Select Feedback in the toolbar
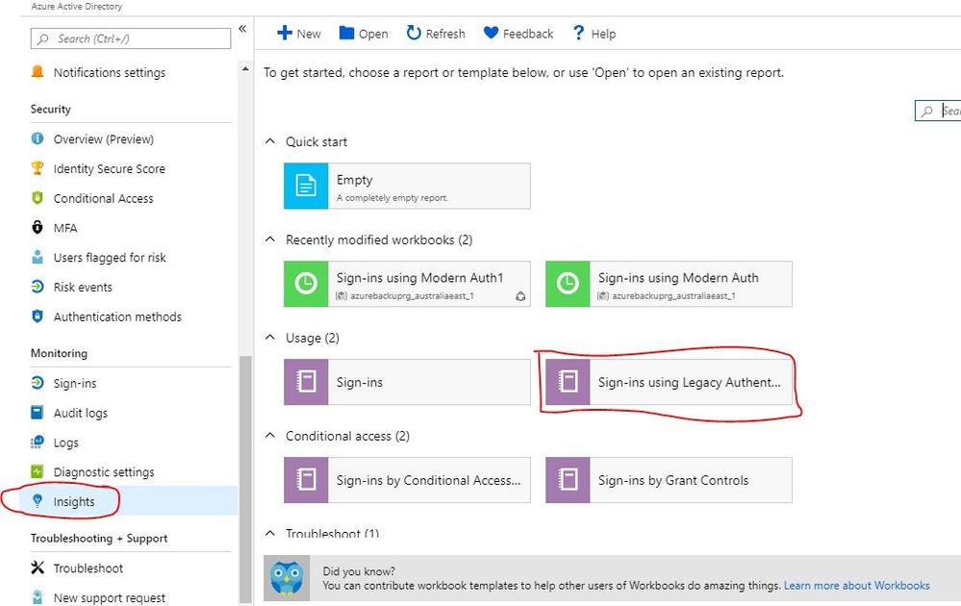 click(x=518, y=33)
